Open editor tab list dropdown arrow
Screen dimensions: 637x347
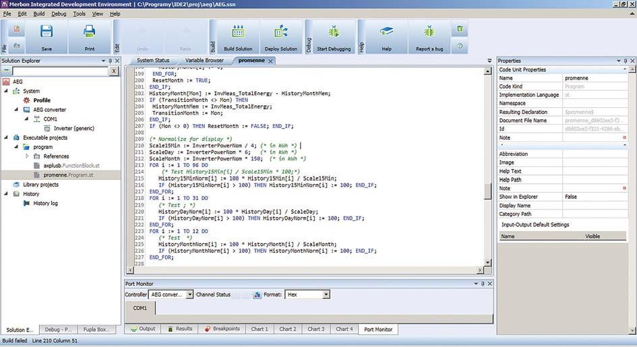click(x=489, y=61)
